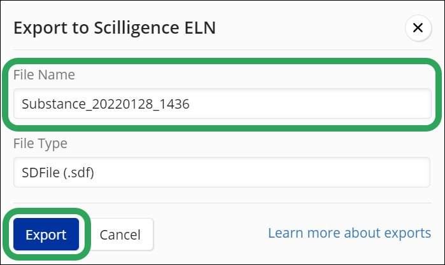Follow the exports help link
445x265 pixels.
point(349,233)
